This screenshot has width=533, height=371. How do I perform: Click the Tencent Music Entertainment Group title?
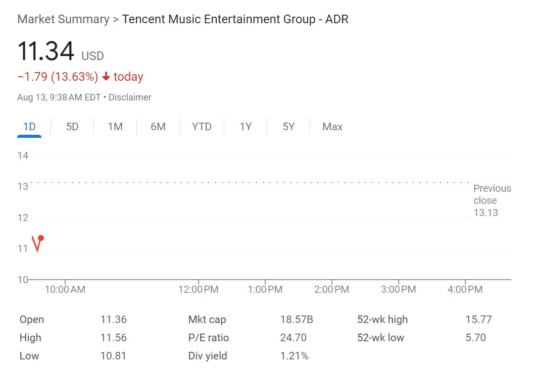coord(235,19)
